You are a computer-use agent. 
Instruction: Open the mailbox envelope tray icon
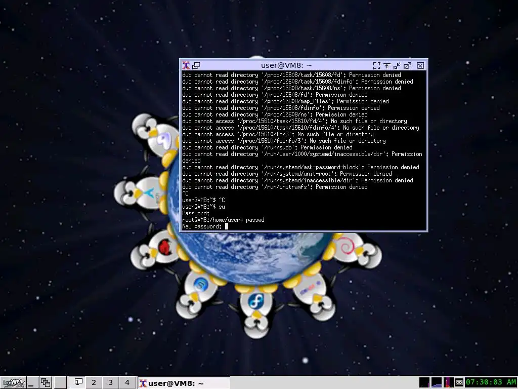point(459,383)
